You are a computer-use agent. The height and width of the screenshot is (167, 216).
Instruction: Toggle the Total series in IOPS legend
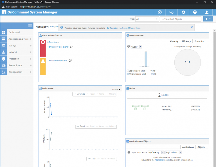coord(81,126)
